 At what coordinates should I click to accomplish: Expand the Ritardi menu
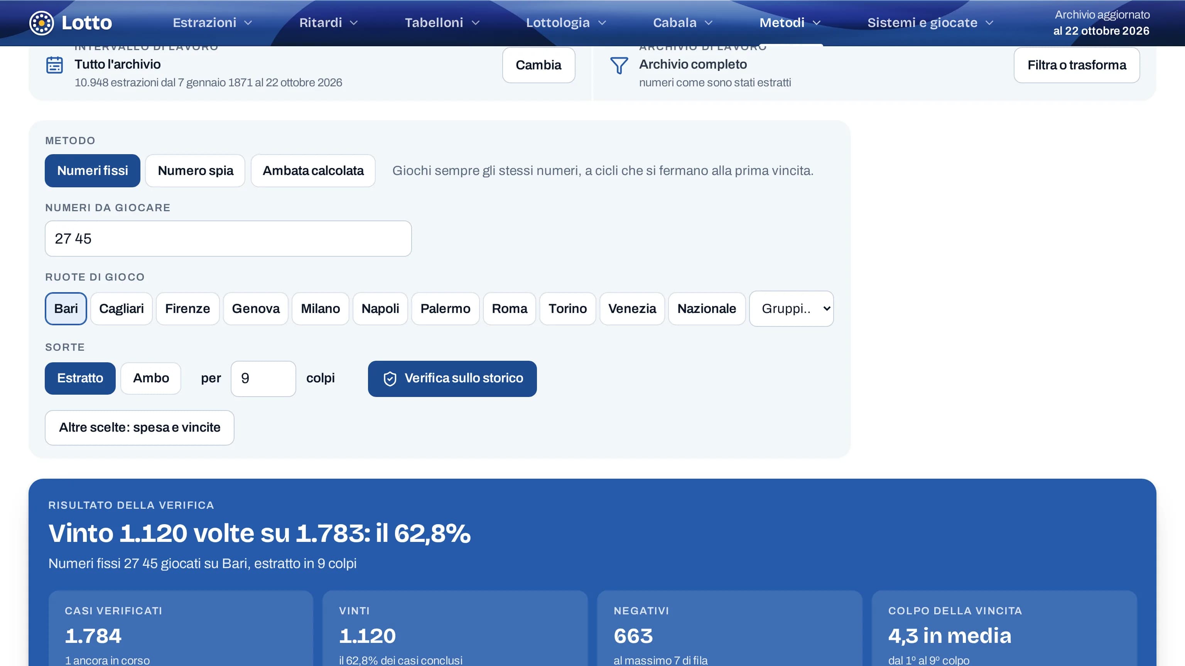[328, 22]
